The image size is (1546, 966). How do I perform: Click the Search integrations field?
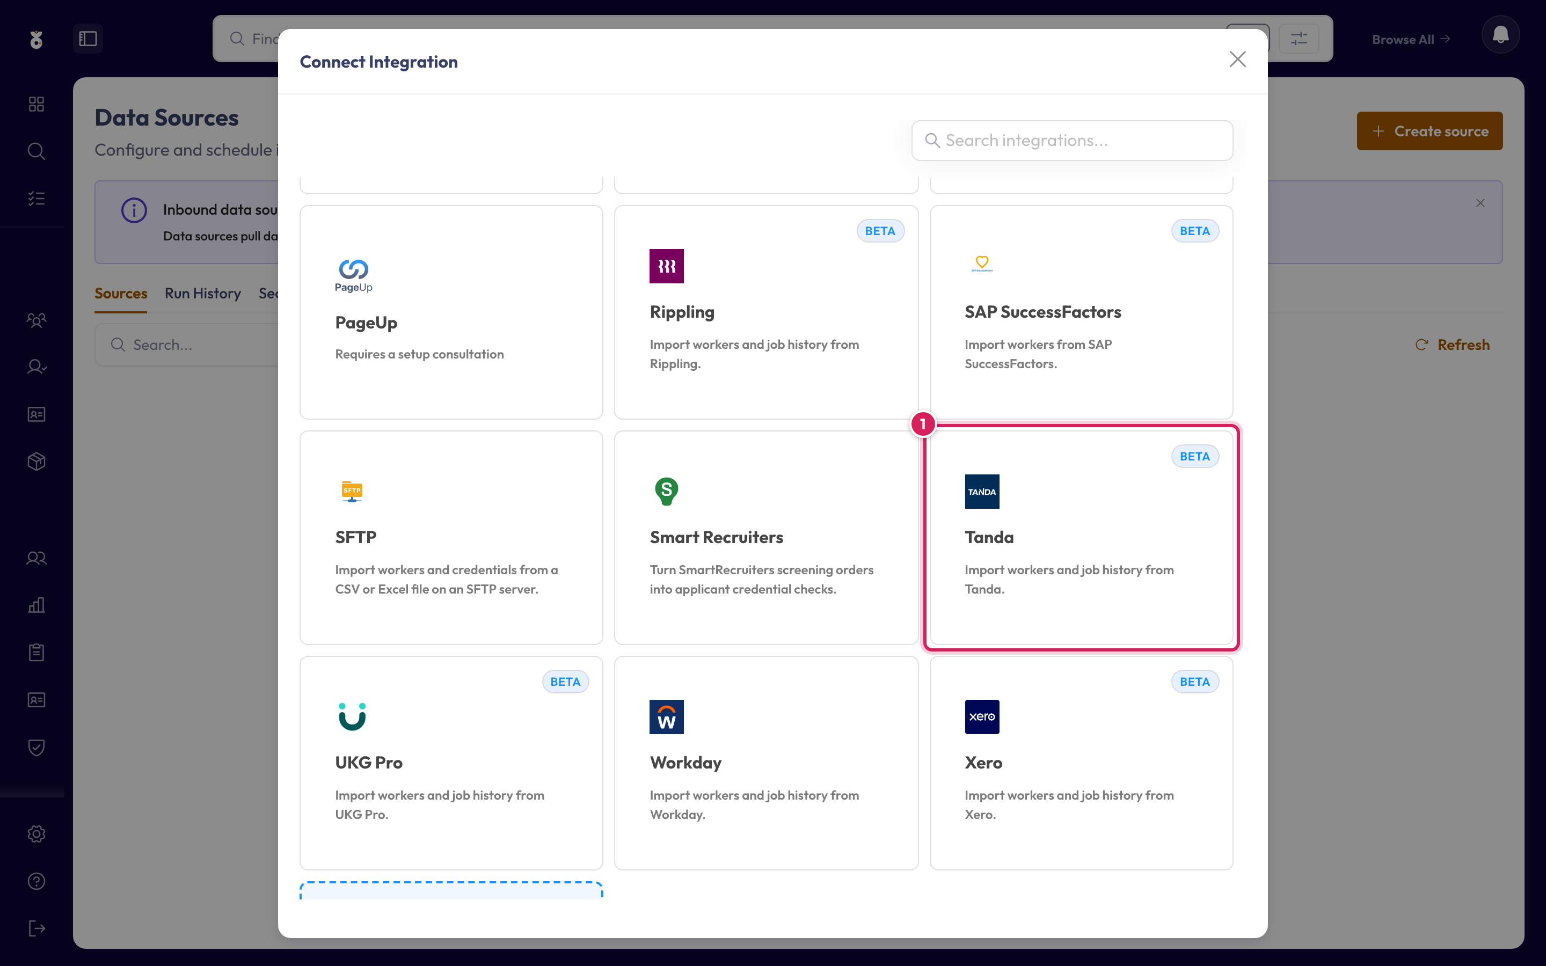[1072, 141]
